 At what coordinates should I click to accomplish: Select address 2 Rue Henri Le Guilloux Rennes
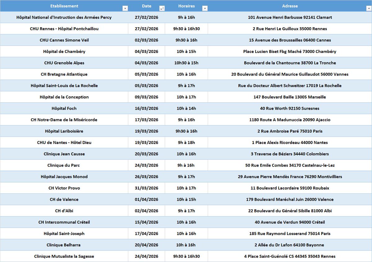click(290, 29)
